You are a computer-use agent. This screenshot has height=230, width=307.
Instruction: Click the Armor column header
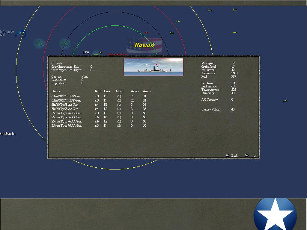pos(135,91)
